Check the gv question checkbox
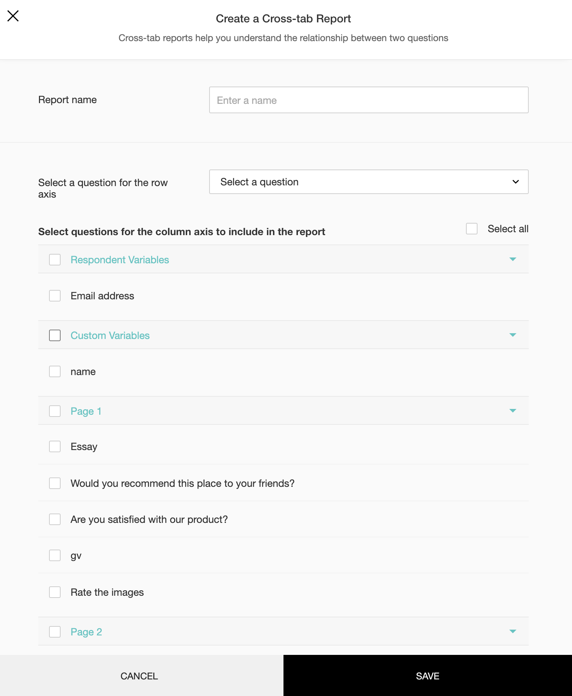Screen dimensions: 572x696 (x=55, y=555)
